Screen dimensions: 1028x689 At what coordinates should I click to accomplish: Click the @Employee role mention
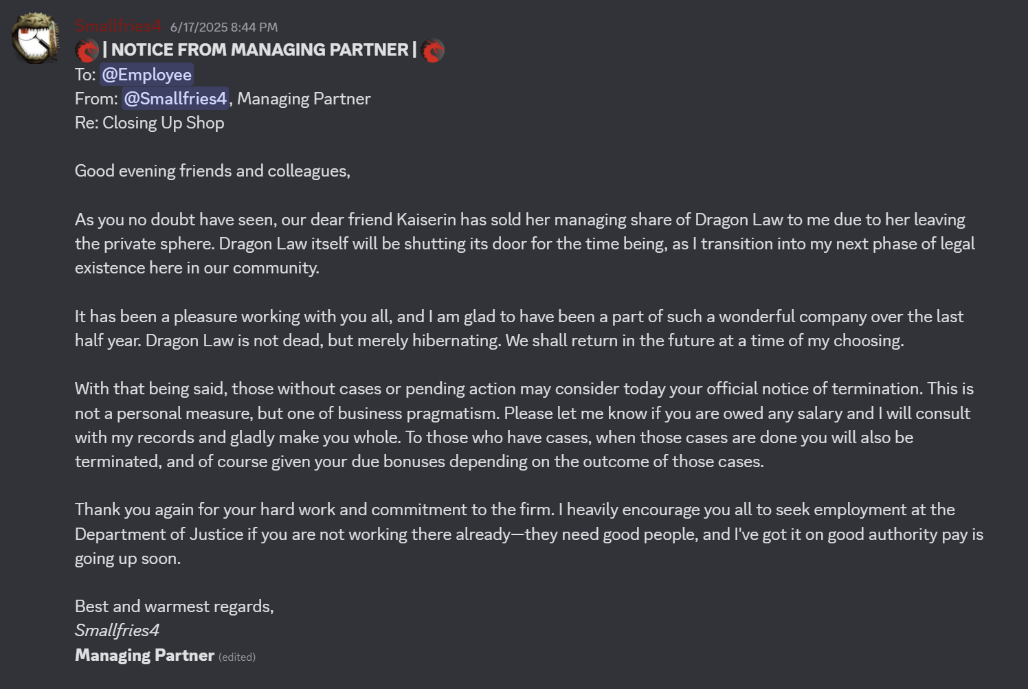(x=146, y=74)
